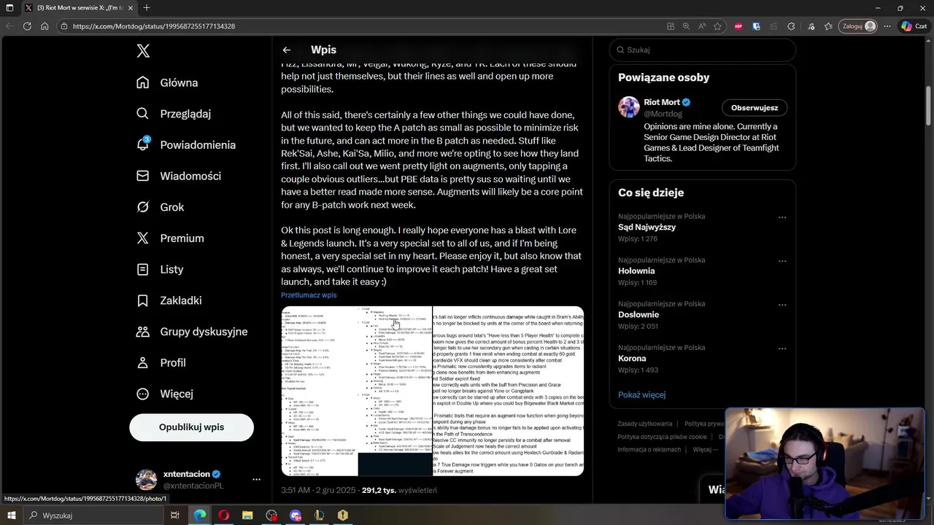Screen dimensions: 934x525
Task: Open the X logo home link
Action: (x=143, y=50)
